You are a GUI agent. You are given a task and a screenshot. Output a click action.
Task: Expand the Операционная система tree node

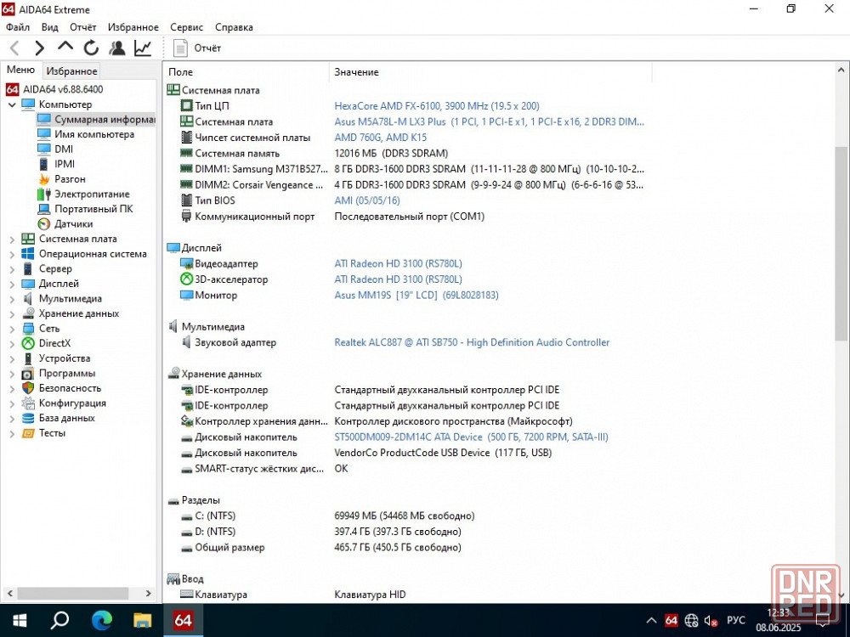(12, 254)
